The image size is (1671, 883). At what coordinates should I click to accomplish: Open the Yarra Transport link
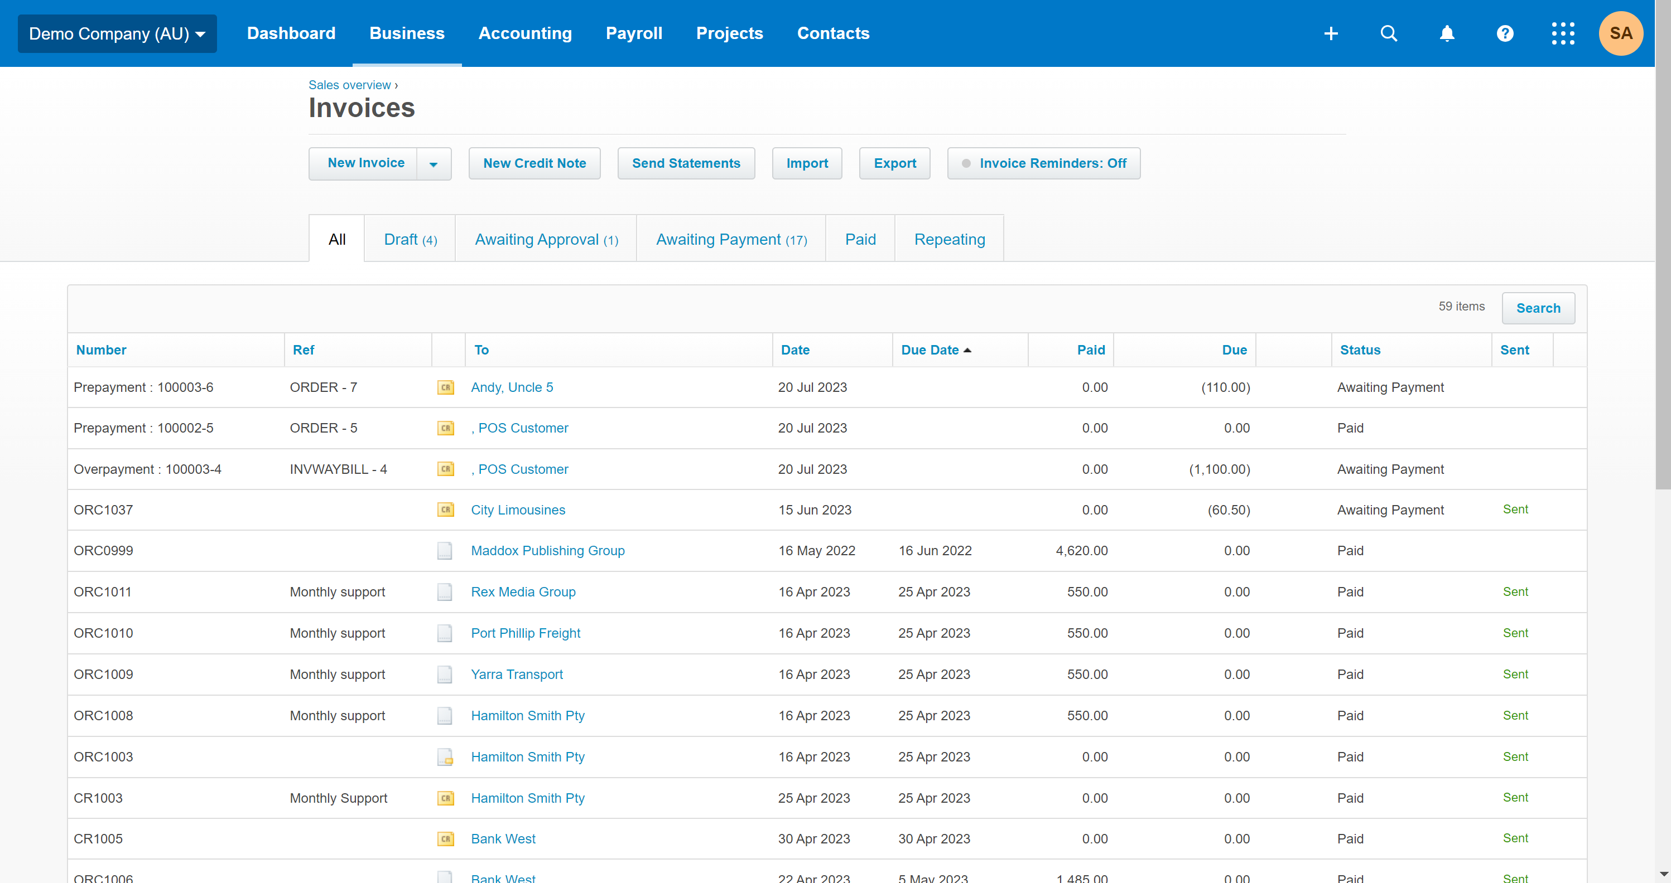(x=516, y=675)
